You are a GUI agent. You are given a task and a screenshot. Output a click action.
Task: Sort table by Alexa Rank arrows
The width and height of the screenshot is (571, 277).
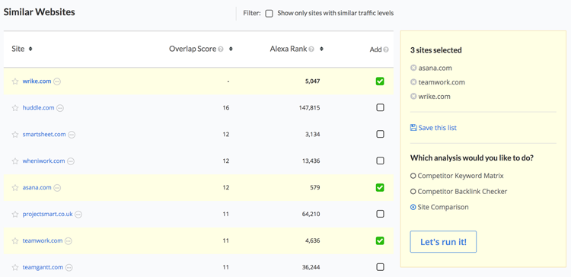tap(321, 49)
